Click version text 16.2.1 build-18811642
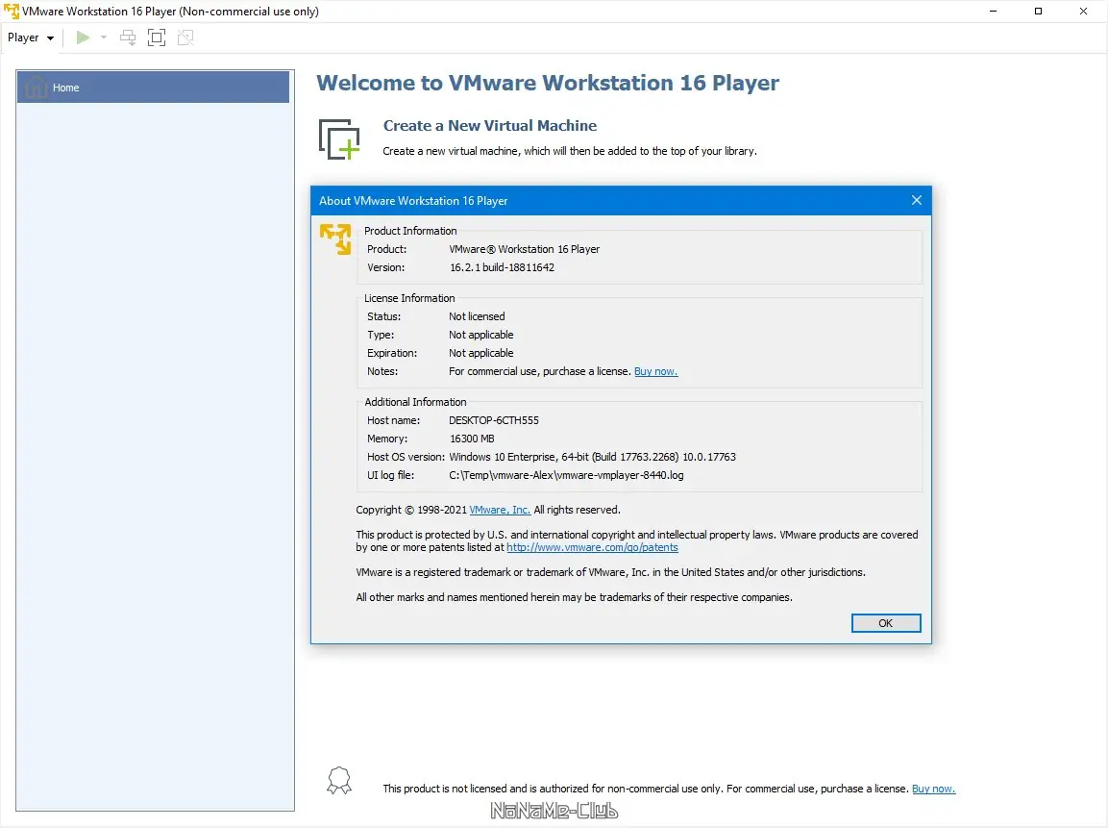Screen dimensions: 1108x828 click(x=502, y=267)
